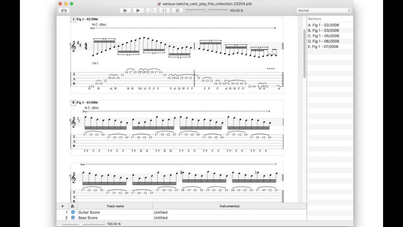Click the Track name column header

(x=115, y=206)
